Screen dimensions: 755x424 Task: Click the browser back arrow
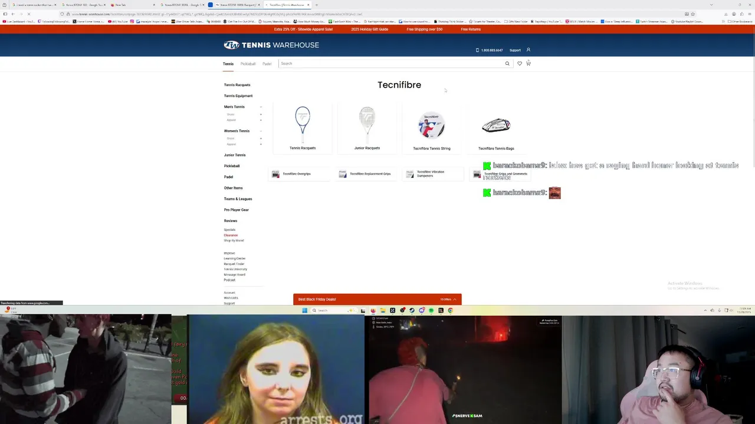point(13,14)
